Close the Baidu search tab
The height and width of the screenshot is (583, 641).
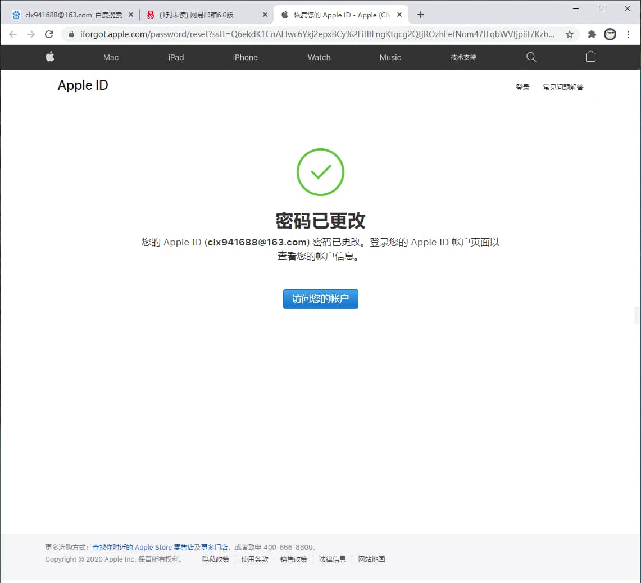point(131,15)
